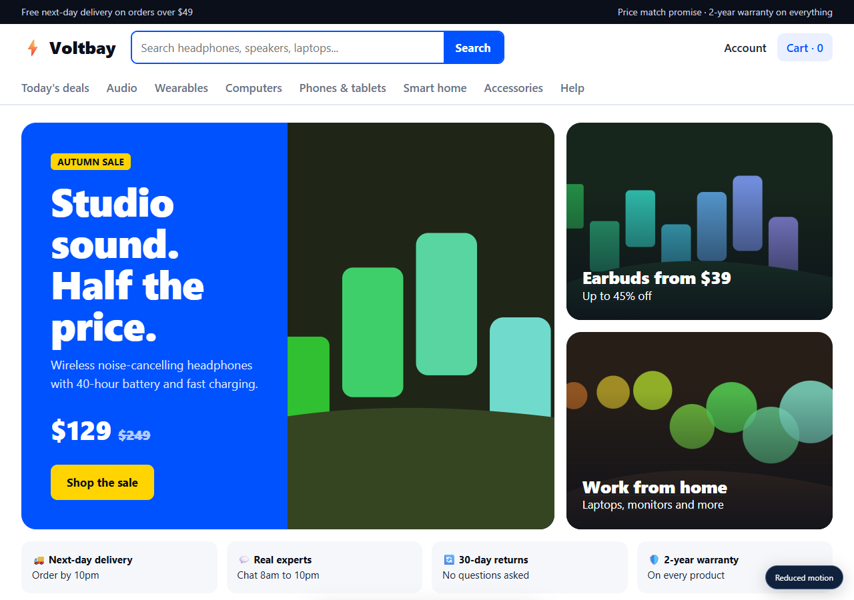The width and height of the screenshot is (854, 600).
Task: Click the shield icon beside 2-year warranty
Action: click(x=654, y=560)
